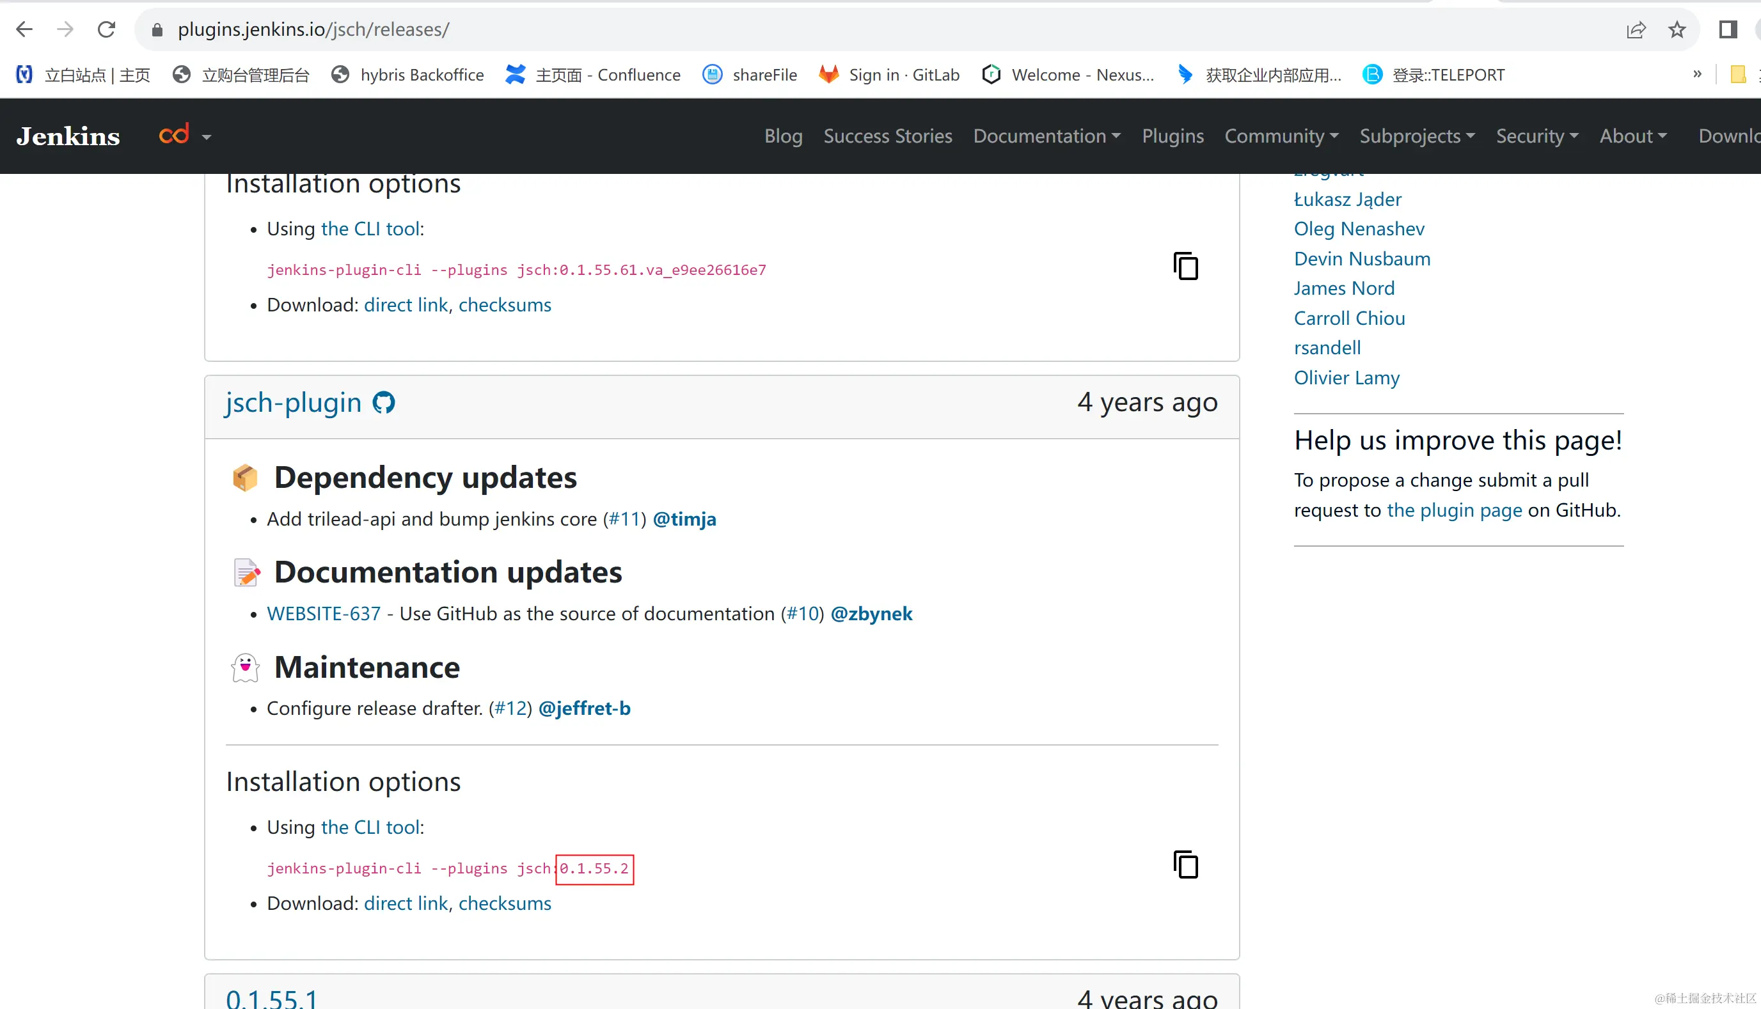The height and width of the screenshot is (1009, 1761).
Task: Open Success Stories nav item
Action: point(888,137)
